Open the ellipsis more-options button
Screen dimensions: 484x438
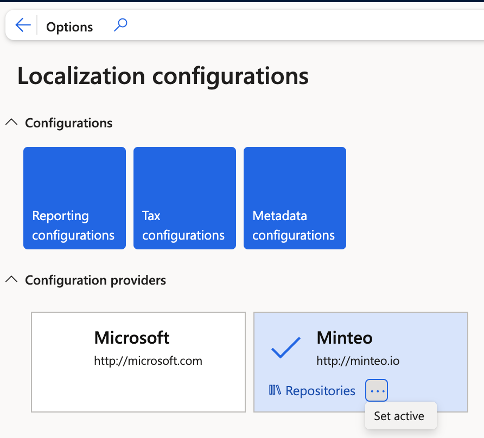coord(377,390)
